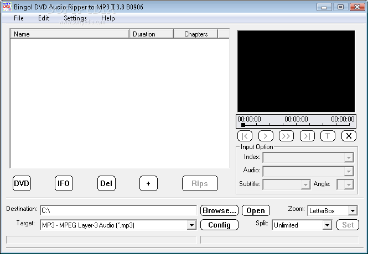
Task: Close the Bingo! DVD Audio Ripper window
Action: 357,7
